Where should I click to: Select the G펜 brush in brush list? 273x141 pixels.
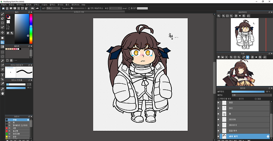(x=17, y=128)
